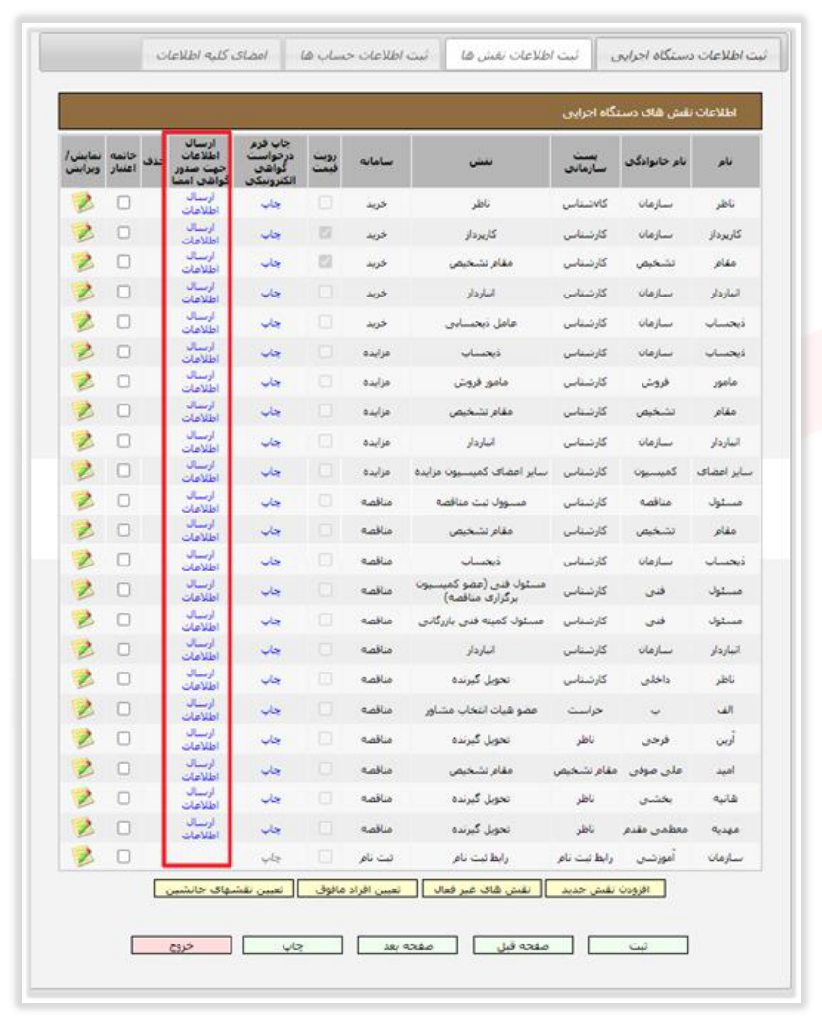Edit the عضو هیات انتخاب مشاور row
Image resolution: width=822 pixels, height=1025 pixels.
click(x=82, y=709)
